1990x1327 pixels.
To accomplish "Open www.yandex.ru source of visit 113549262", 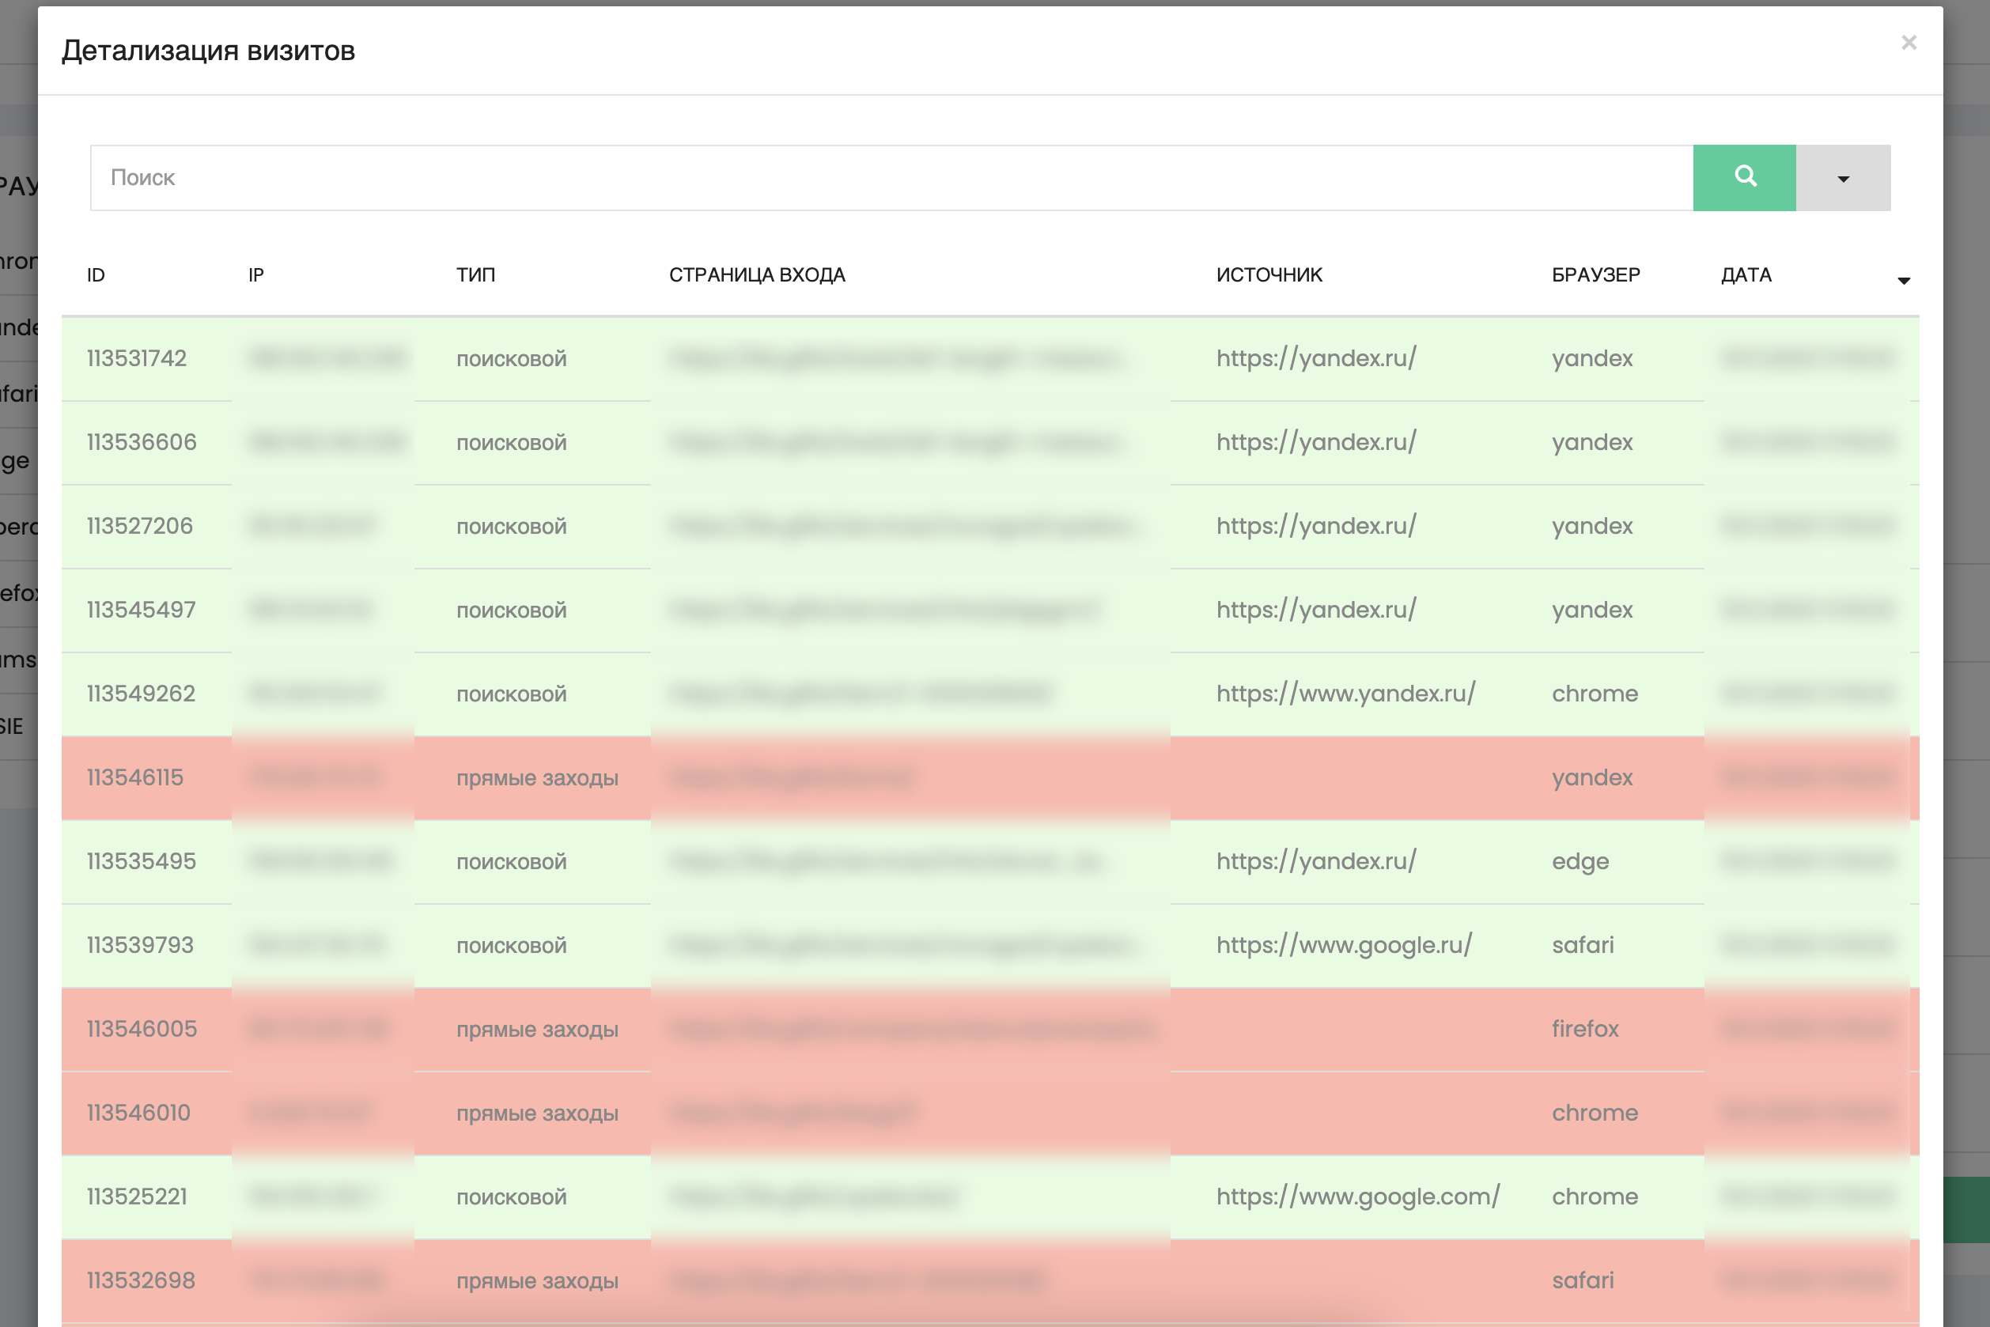I will 1345,693.
